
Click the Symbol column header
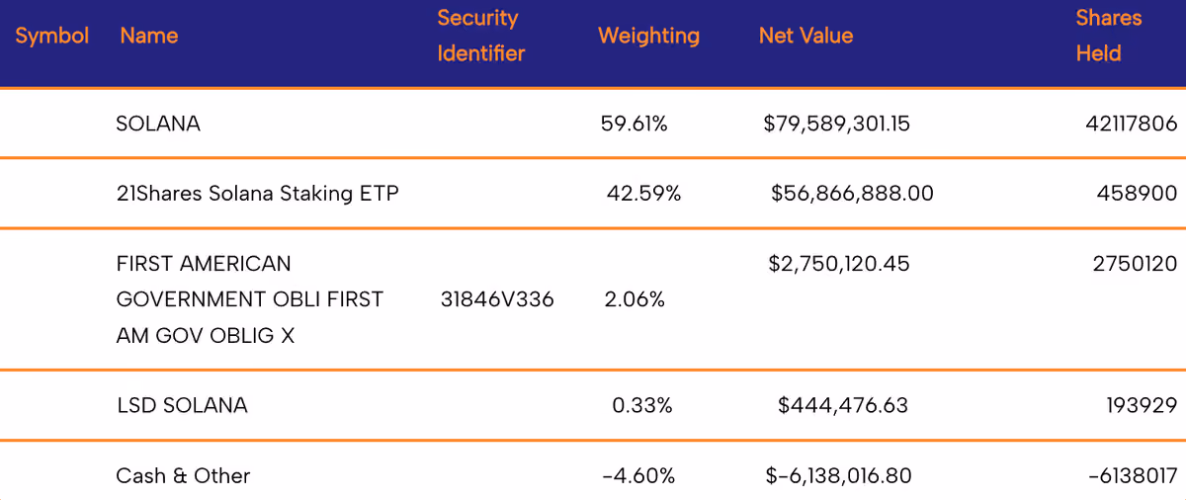point(52,37)
